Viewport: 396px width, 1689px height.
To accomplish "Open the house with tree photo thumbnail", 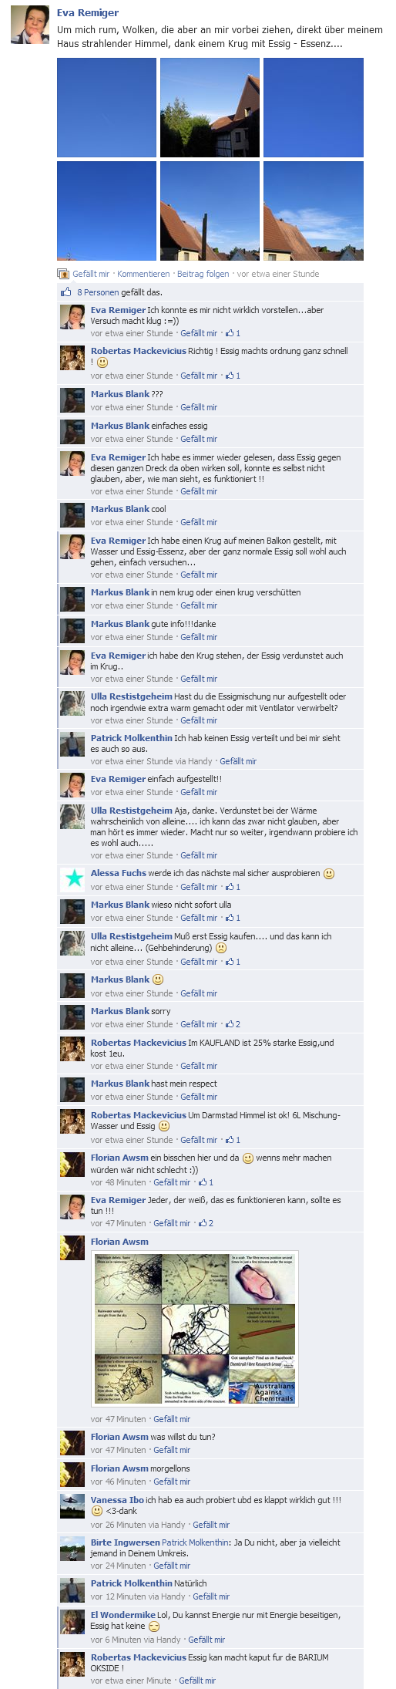I will tap(210, 107).
